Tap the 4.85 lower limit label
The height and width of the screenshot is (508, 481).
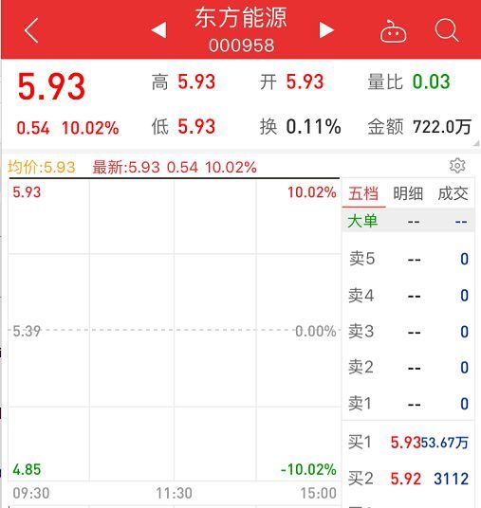pos(27,469)
